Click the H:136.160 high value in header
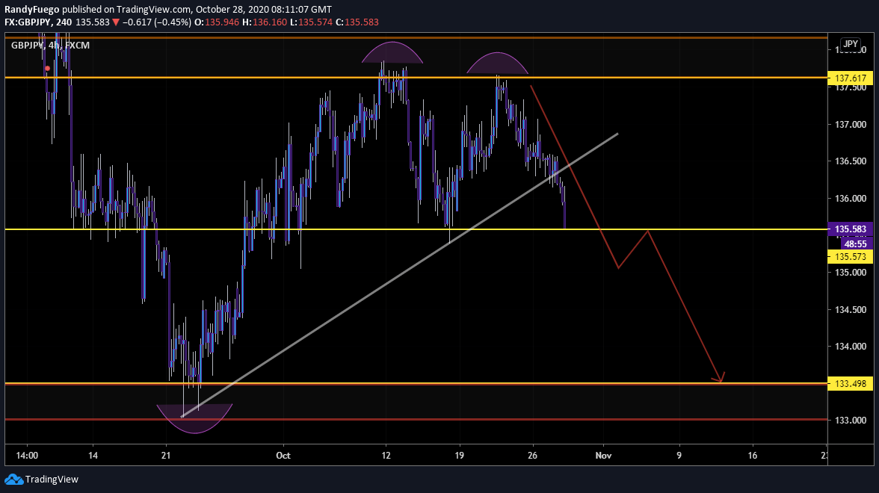 (265, 22)
